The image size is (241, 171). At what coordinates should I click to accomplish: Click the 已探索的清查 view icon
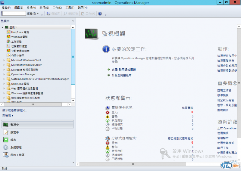pos(8,46)
